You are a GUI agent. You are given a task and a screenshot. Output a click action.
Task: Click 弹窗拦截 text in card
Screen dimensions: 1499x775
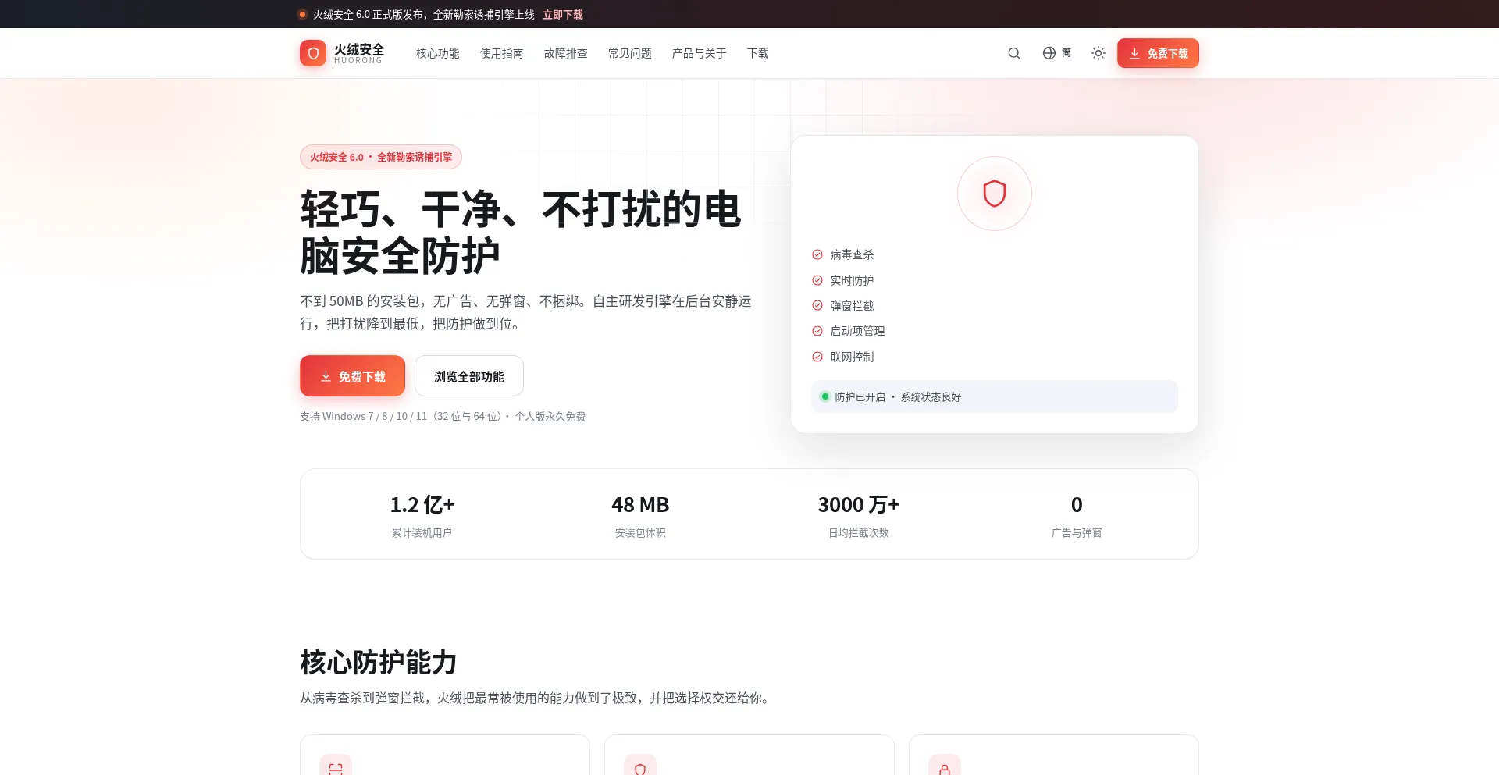point(852,306)
